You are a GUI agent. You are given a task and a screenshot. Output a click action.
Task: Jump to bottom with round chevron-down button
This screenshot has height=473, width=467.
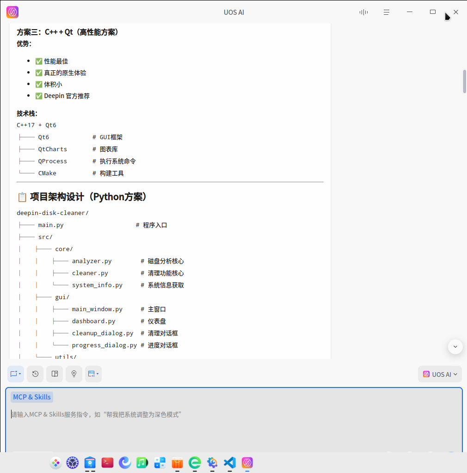click(x=455, y=347)
